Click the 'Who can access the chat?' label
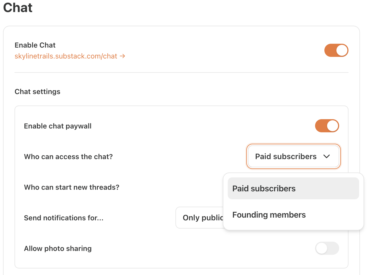 coord(68,156)
